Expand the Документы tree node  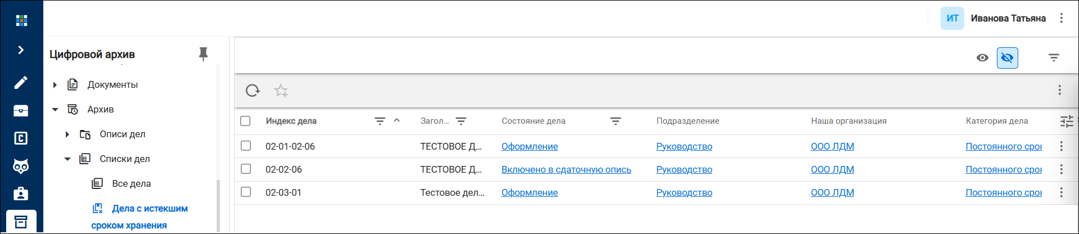point(55,85)
